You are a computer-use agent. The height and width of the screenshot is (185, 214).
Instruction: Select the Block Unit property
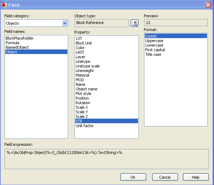tap(107, 43)
